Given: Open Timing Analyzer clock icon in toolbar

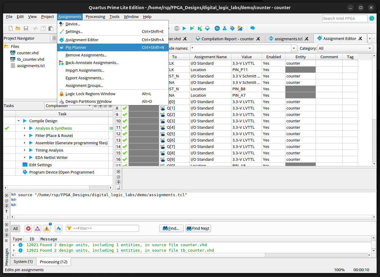Looking at the screenshot, I should 217,28.
